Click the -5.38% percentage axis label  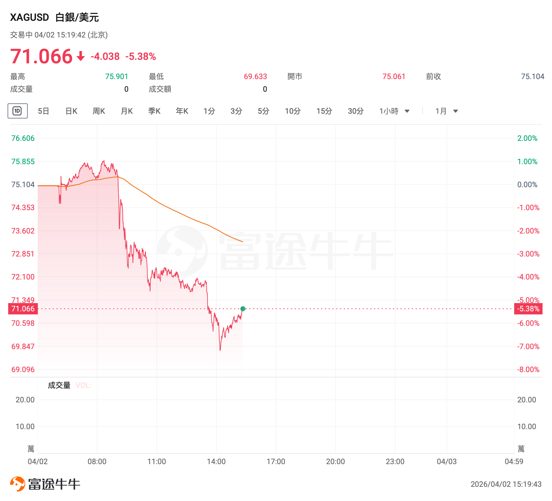(528, 309)
